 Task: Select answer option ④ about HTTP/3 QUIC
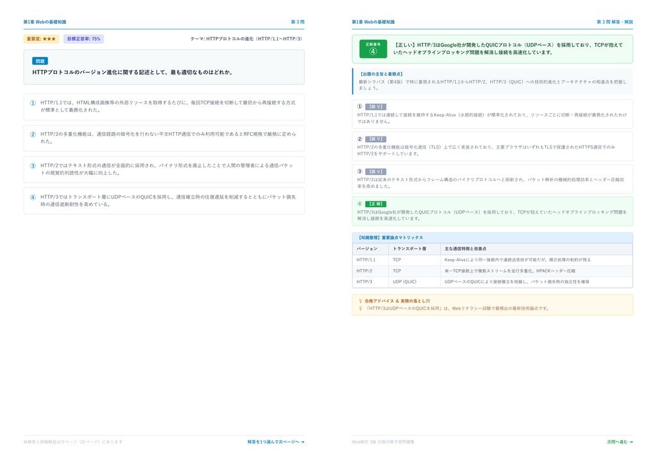click(164, 201)
